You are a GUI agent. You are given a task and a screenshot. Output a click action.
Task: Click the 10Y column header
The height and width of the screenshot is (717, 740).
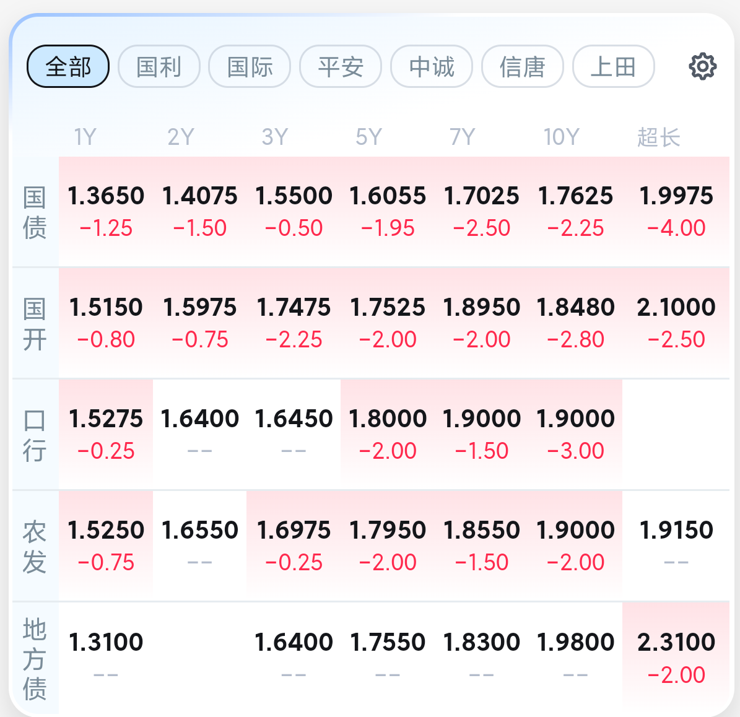click(561, 137)
